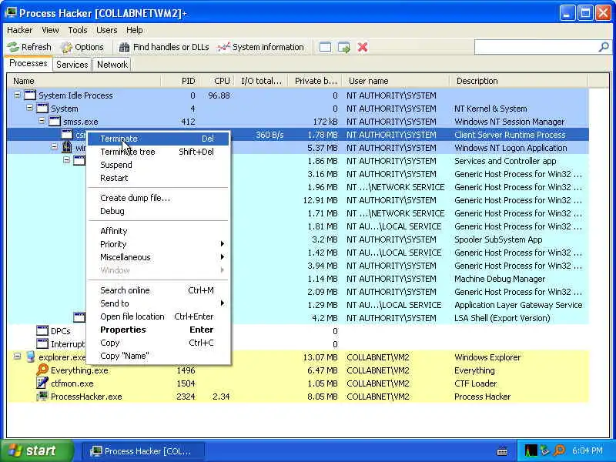Click the Everything tray icon

559,450
